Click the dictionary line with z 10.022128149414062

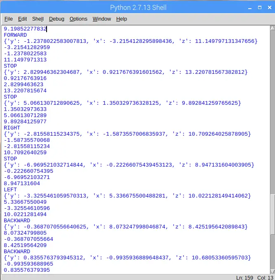tap(127, 196)
